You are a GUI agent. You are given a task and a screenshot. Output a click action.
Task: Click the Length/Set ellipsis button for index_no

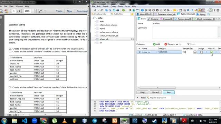(195, 52)
